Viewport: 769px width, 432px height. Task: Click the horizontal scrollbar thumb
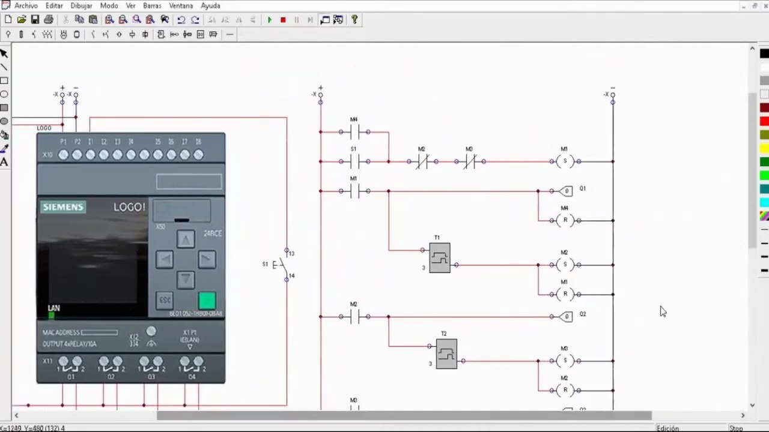404,415
